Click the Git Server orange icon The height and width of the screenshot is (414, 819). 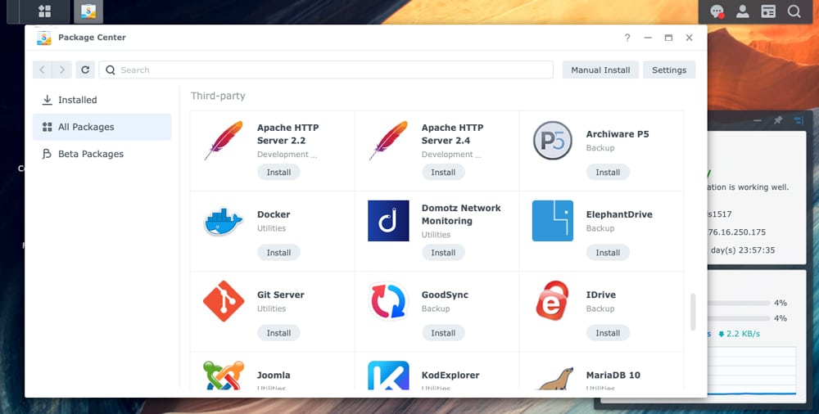click(x=224, y=301)
